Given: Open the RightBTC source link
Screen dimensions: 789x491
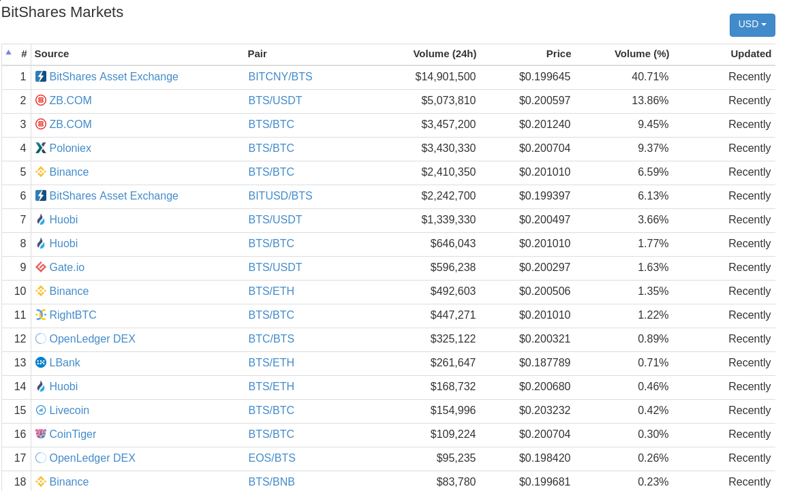Looking at the screenshot, I should tap(73, 315).
